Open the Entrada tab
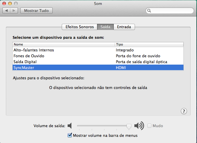This screenshot has width=197, height=143. (124, 27)
